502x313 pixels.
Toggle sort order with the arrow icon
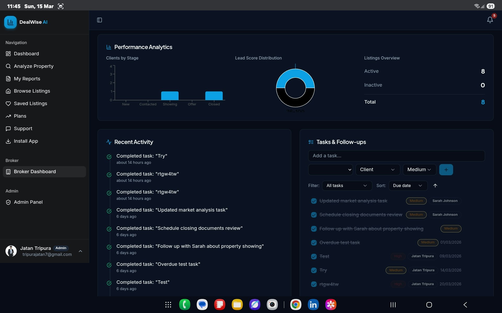pos(435,185)
